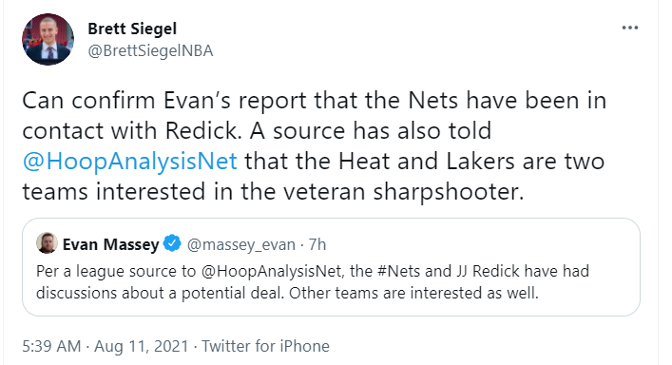This screenshot has height=365, width=672.
Task: Follow the blue @HoopAnalysisNet mention
Action: 129,162
